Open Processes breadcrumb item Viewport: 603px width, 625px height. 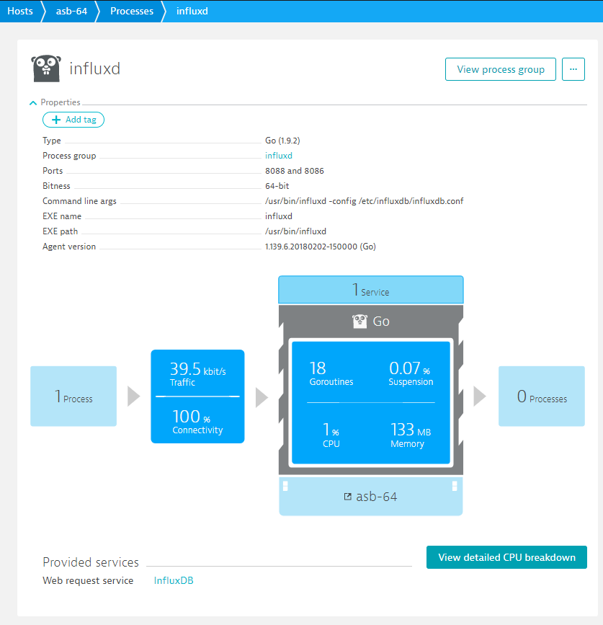coord(131,11)
